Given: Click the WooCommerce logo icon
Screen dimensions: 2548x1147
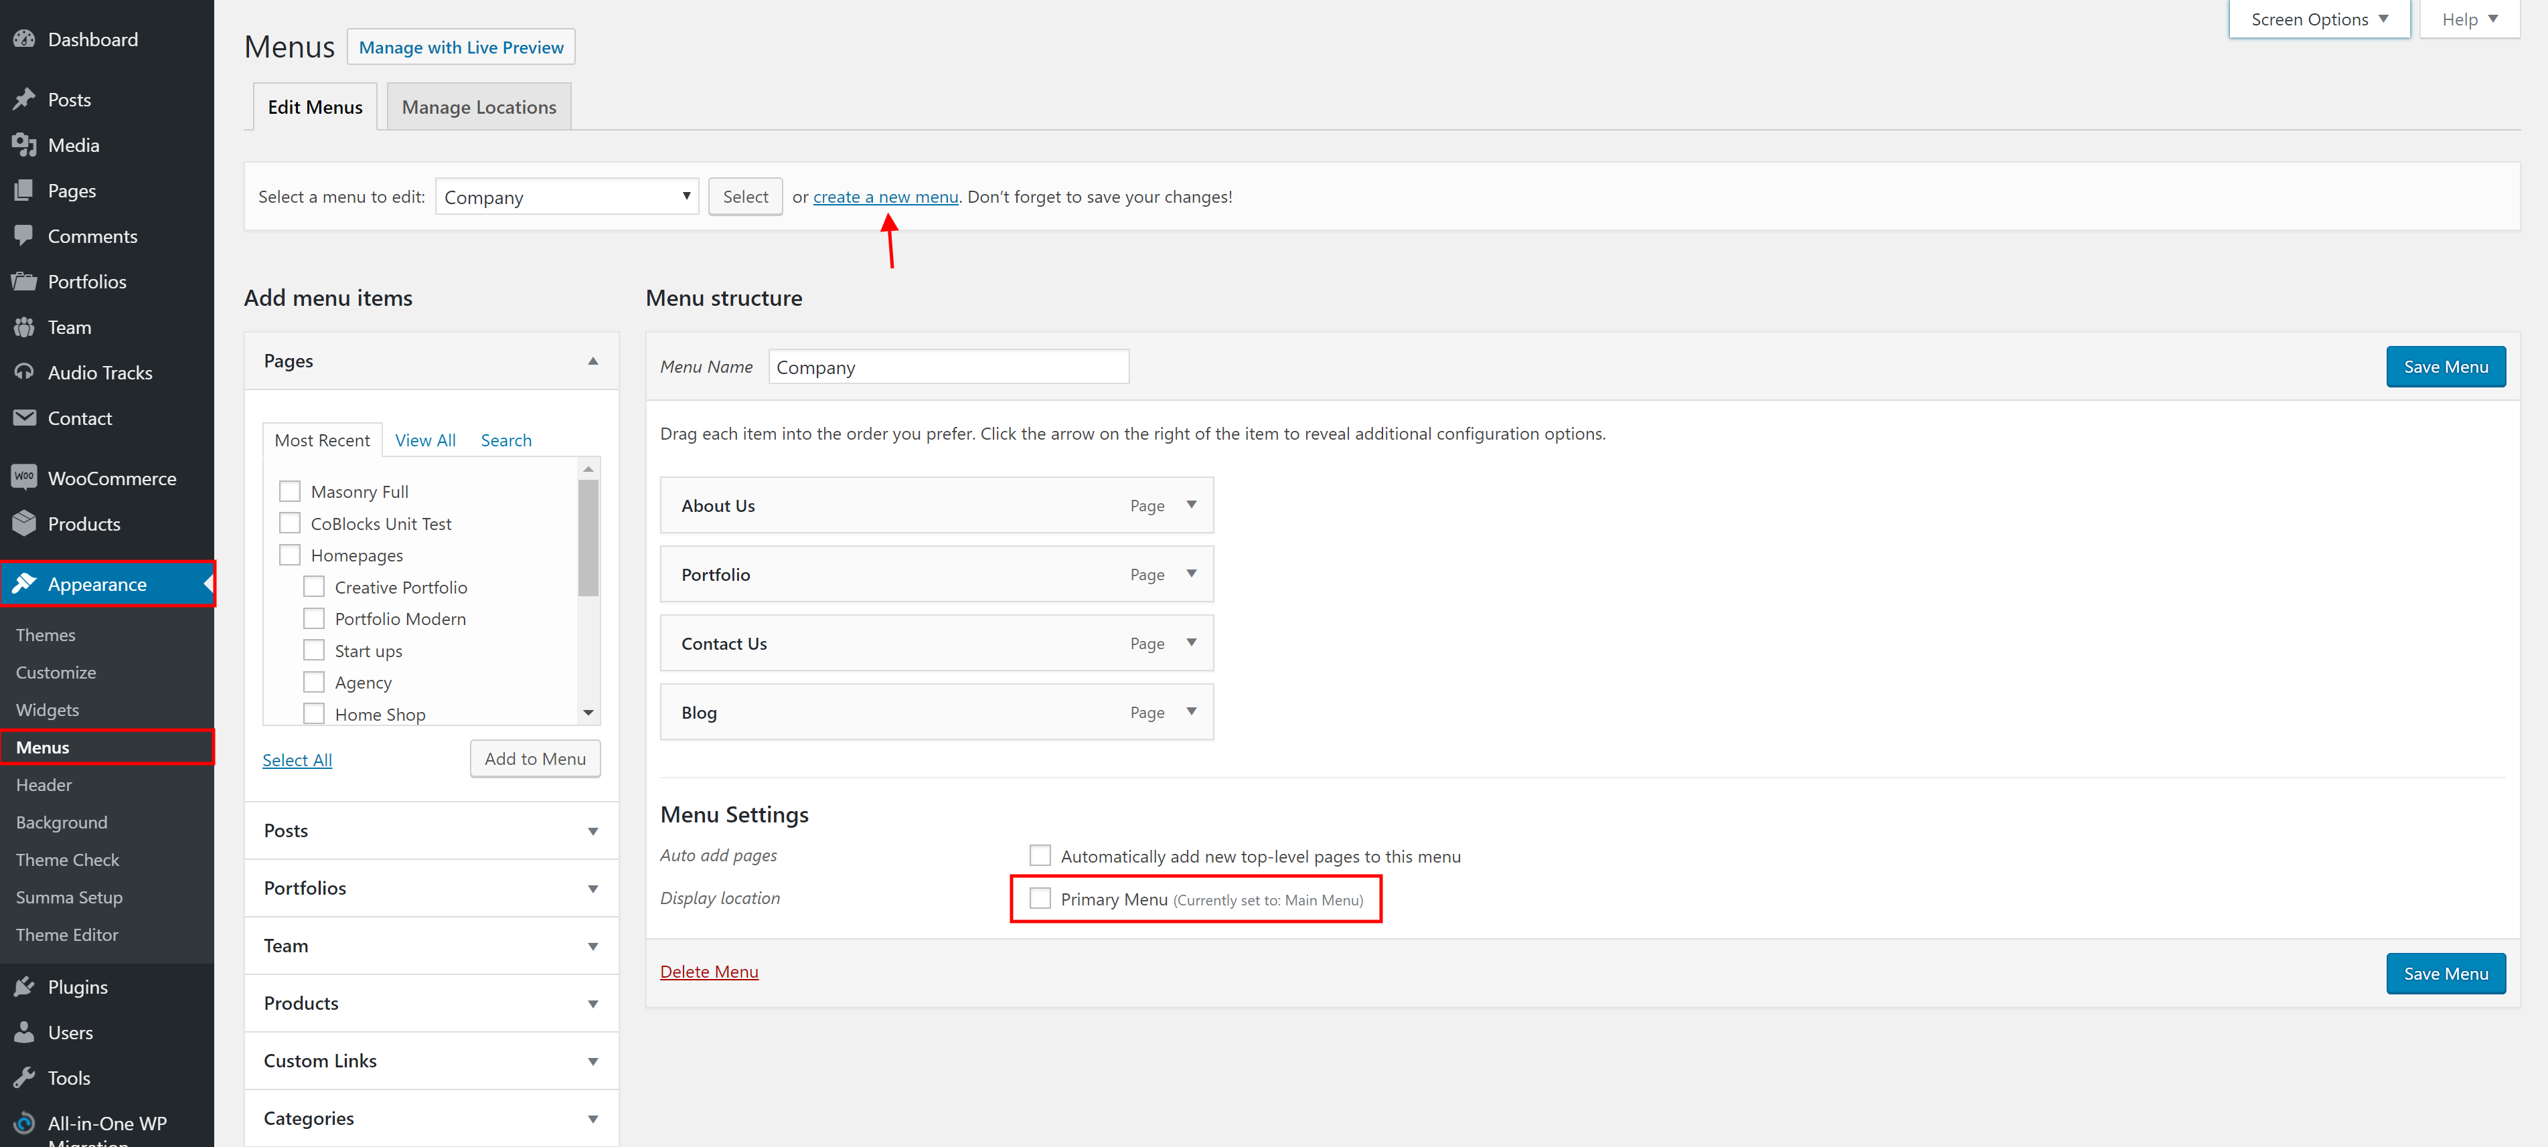Looking at the screenshot, I should [x=23, y=478].
